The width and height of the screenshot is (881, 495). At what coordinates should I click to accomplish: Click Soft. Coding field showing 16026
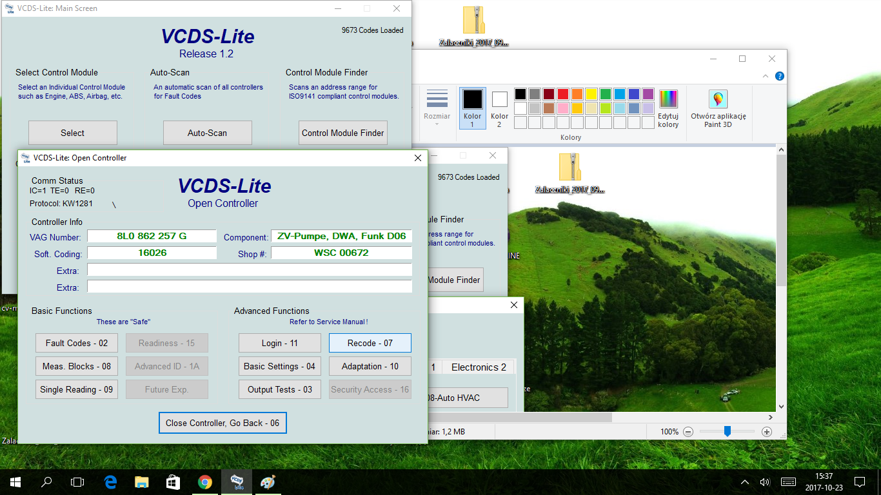(x=152, y=253)
